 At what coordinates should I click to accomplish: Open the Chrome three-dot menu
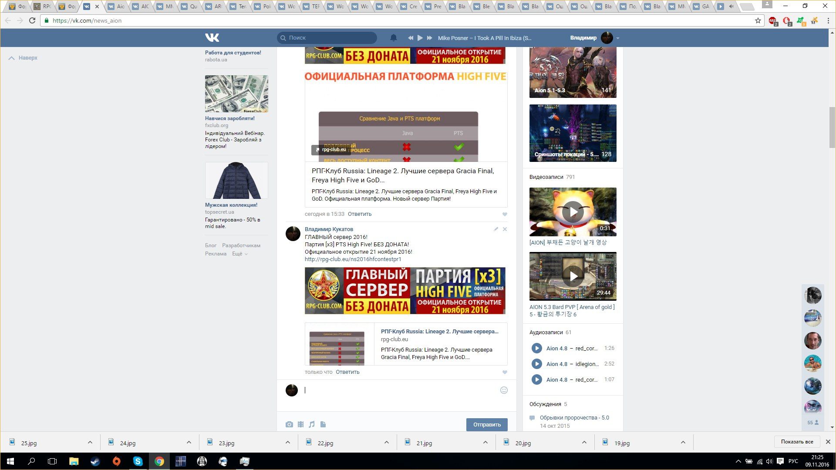pyautogui.click(x=828, y=20)
